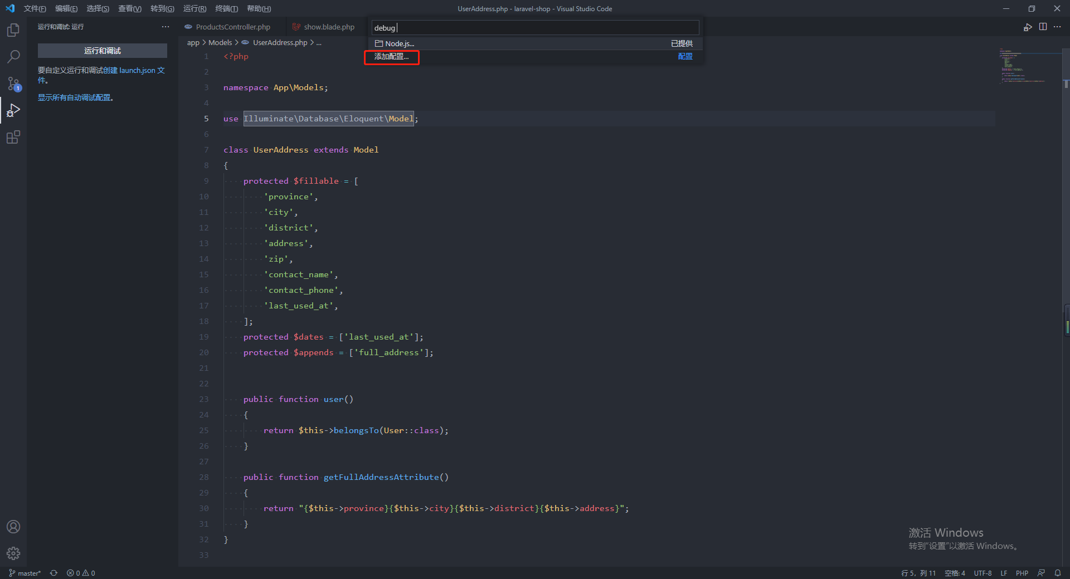The image size is (1070, 579).
Task: Switch to the ProductsController.php tab
Action: 232,27
